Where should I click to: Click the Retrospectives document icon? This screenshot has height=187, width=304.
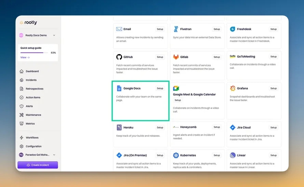click(x=22, y=89)
